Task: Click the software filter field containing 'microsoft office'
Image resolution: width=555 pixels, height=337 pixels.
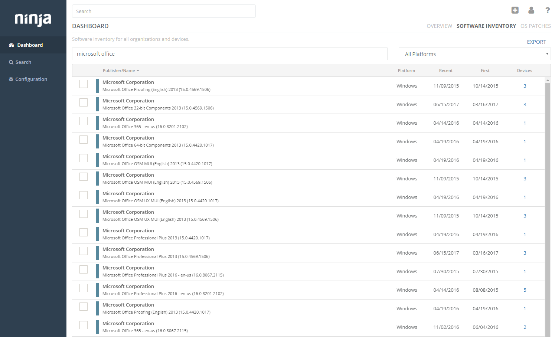Action: coord(229,54)
